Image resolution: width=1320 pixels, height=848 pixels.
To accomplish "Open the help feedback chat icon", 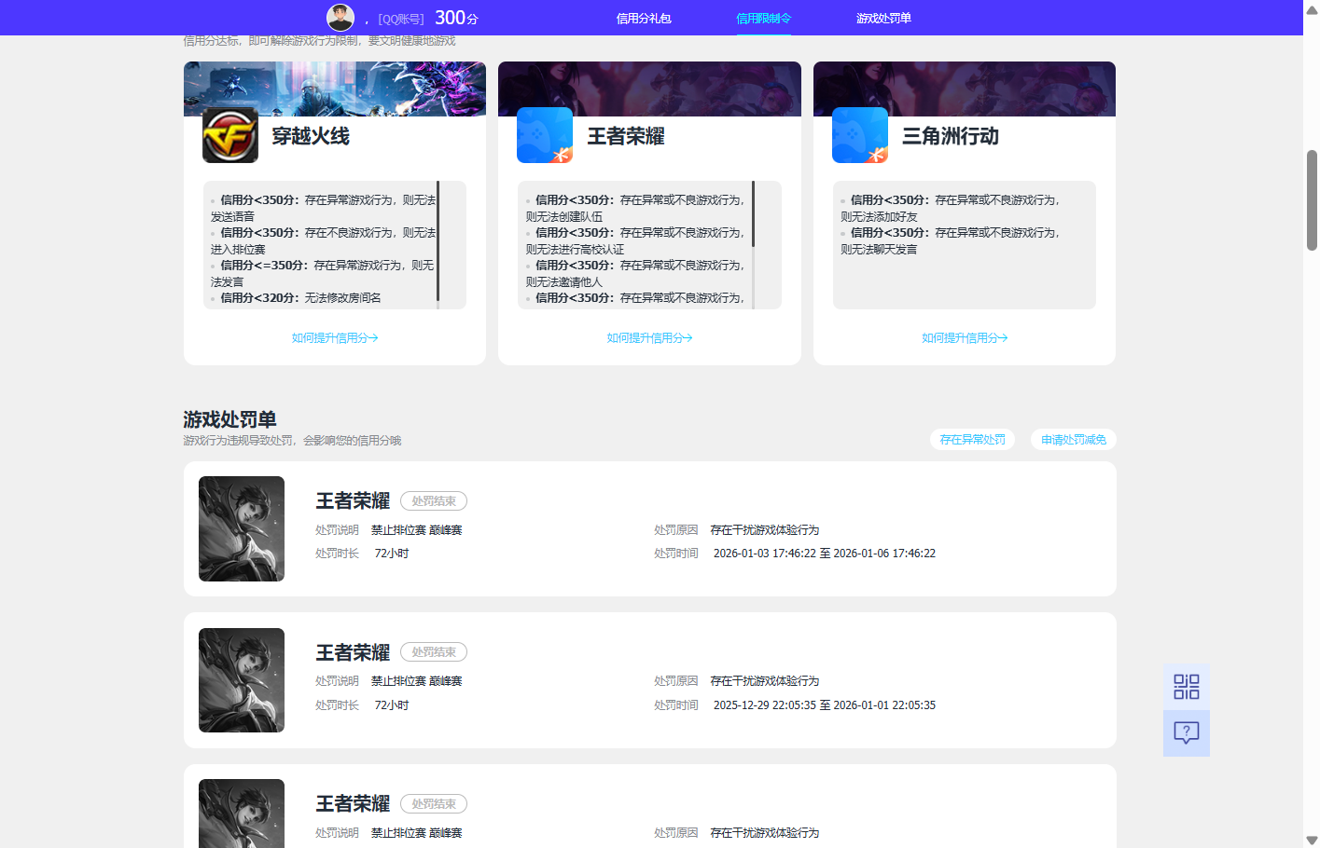I will [1186, 733].
